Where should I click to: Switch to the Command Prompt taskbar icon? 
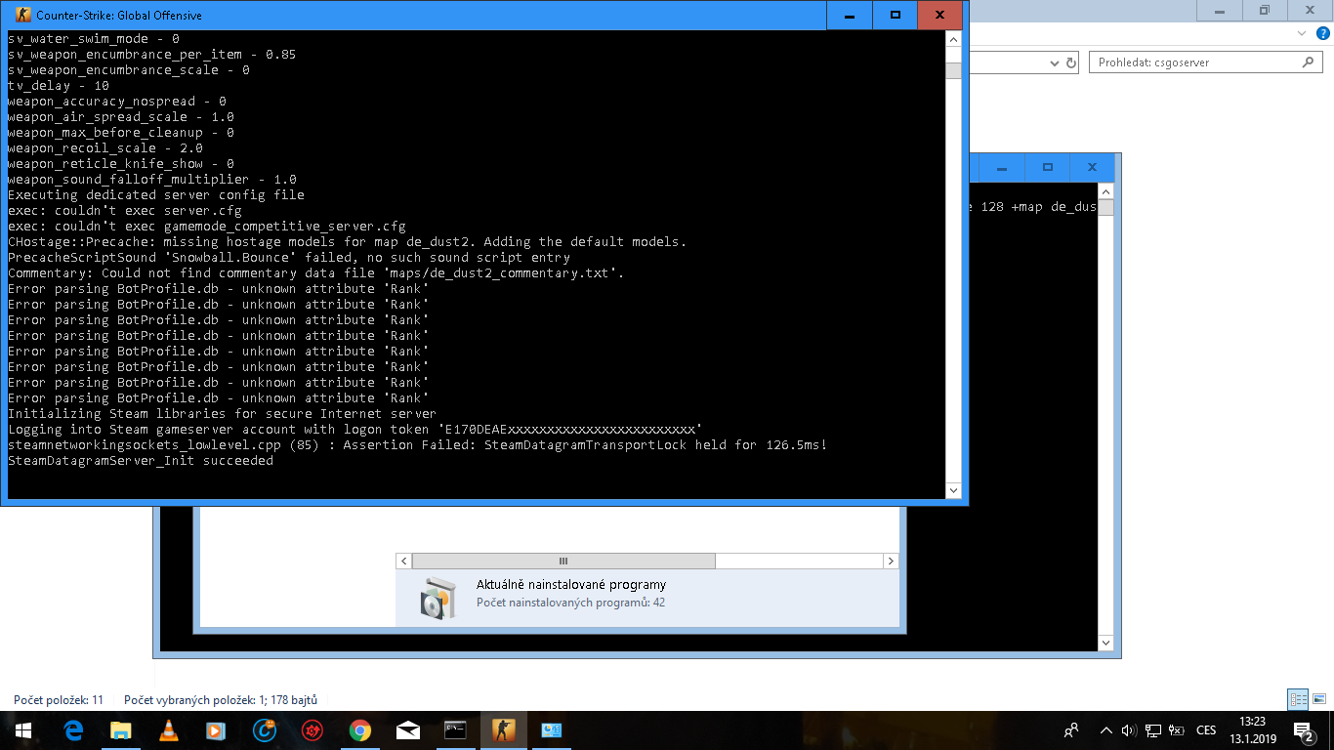(455, 729)
